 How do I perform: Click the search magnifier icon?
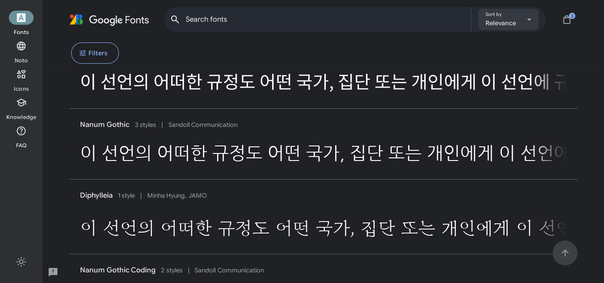(175, 19)
